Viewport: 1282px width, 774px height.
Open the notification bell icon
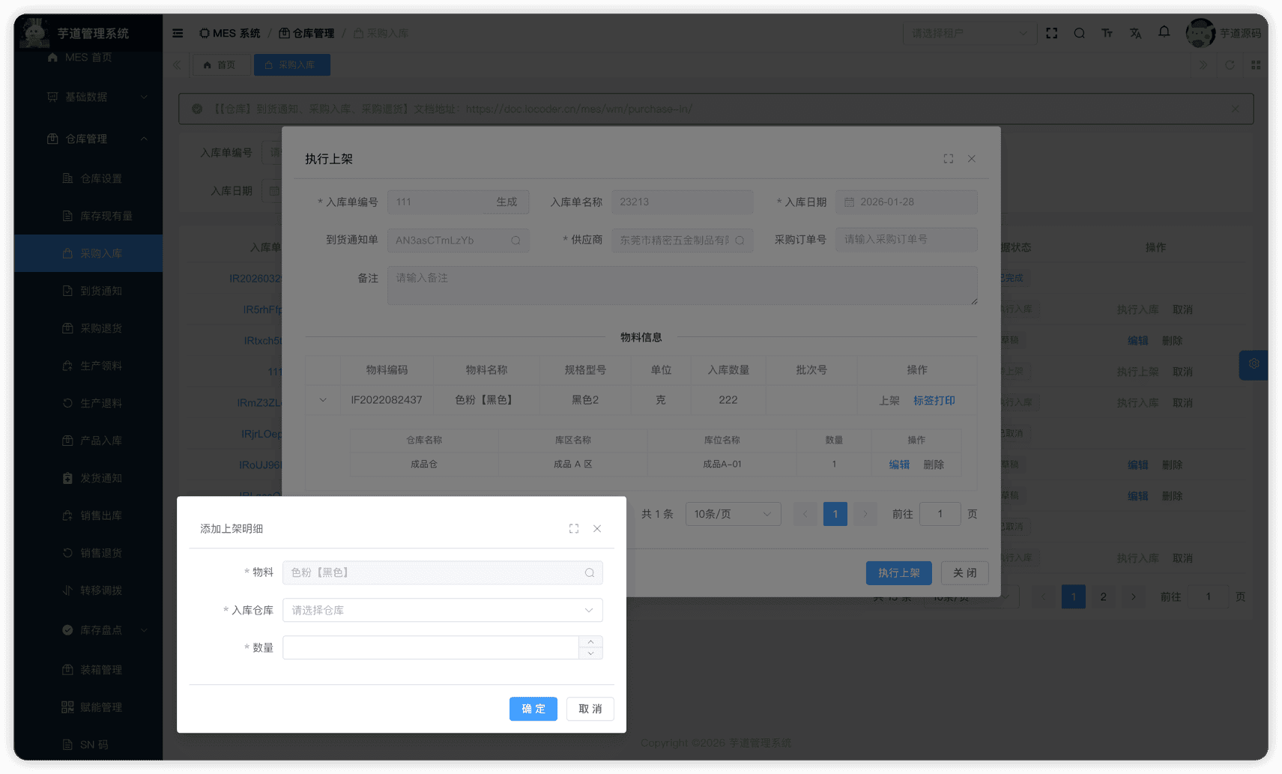(1164, 32)
